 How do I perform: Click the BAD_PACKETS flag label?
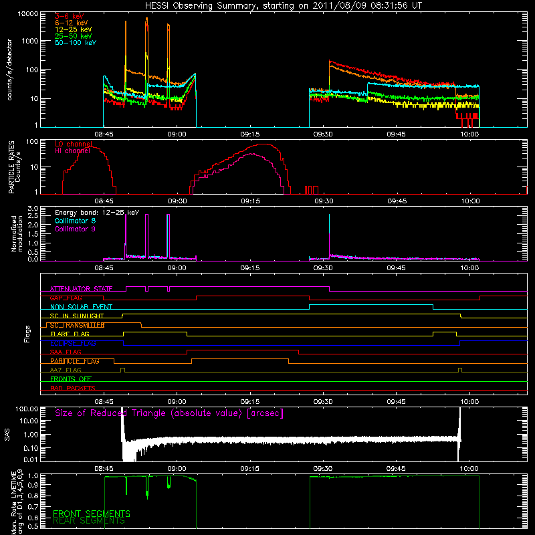(73, 388)
